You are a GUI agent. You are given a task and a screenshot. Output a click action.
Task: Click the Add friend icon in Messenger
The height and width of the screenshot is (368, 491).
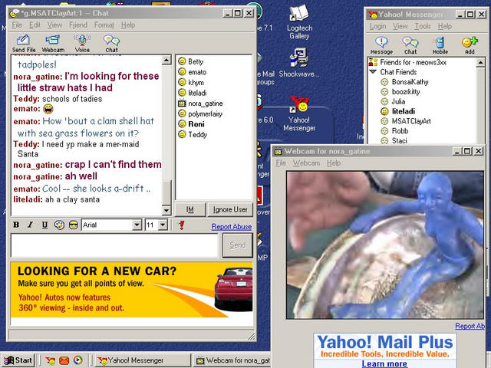470,45
